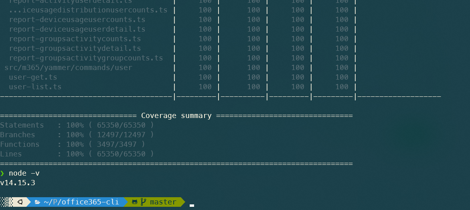
Task: Click the Functions 3497/3497 summary line
Action: 73,144
